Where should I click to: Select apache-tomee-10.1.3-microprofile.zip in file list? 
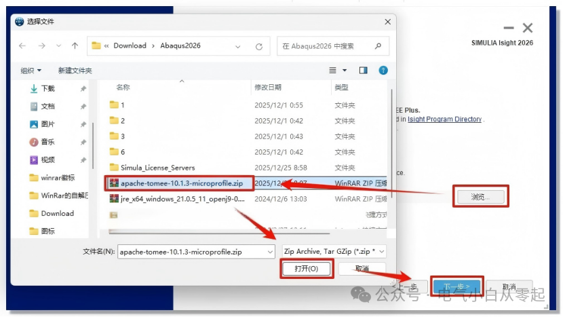[182, 183]
